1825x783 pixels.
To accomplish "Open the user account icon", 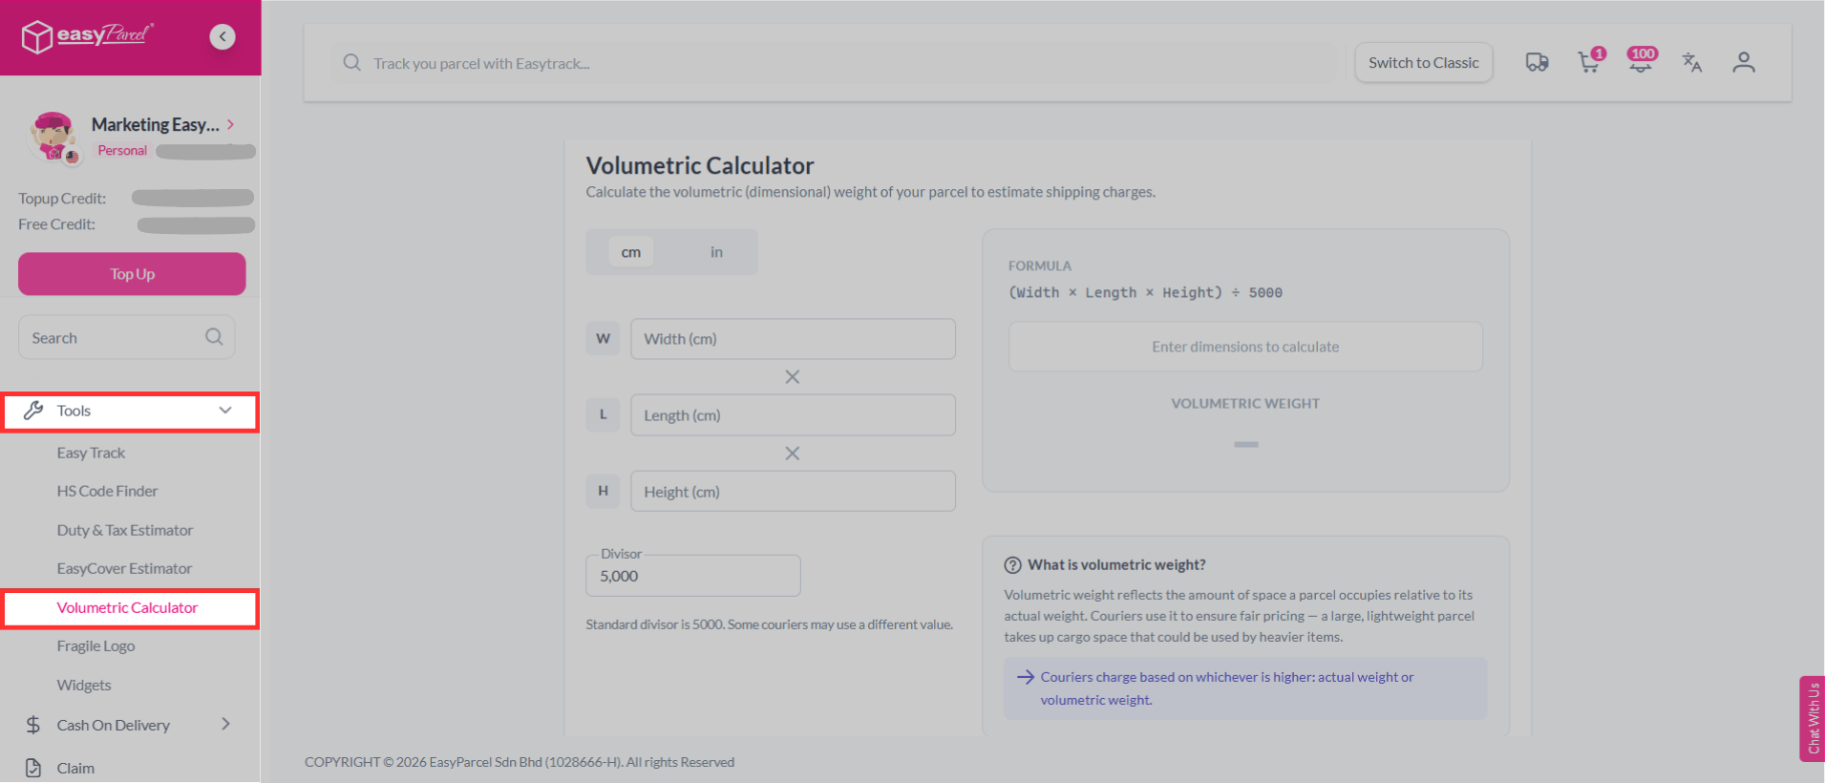I will pos(1744,62).
